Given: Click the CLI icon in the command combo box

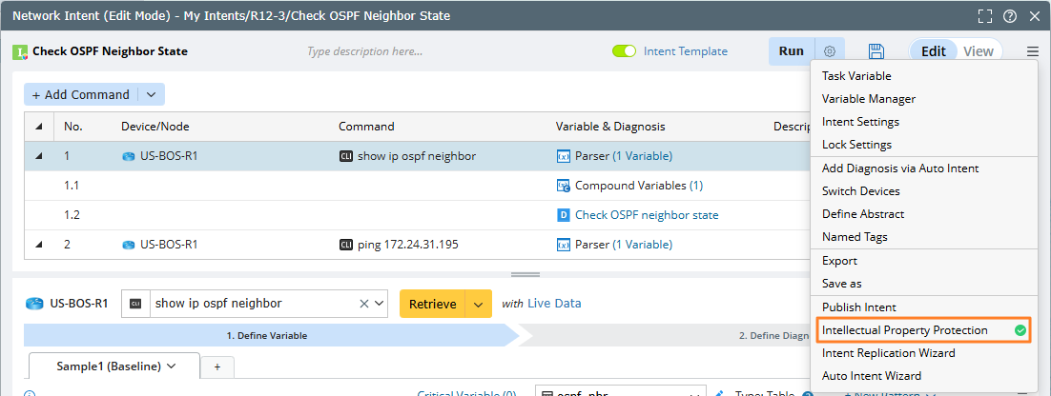Looking at the screenshot, I should coord(135,304).
